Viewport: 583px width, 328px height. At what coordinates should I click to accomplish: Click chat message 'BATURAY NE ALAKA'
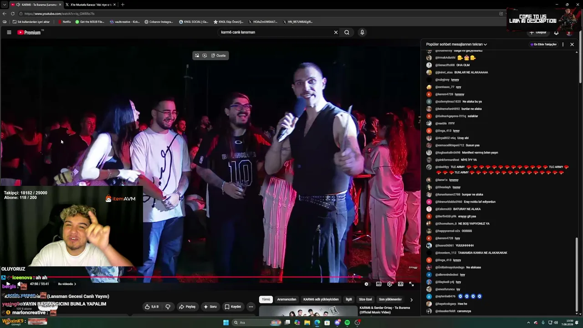point(467,209)
